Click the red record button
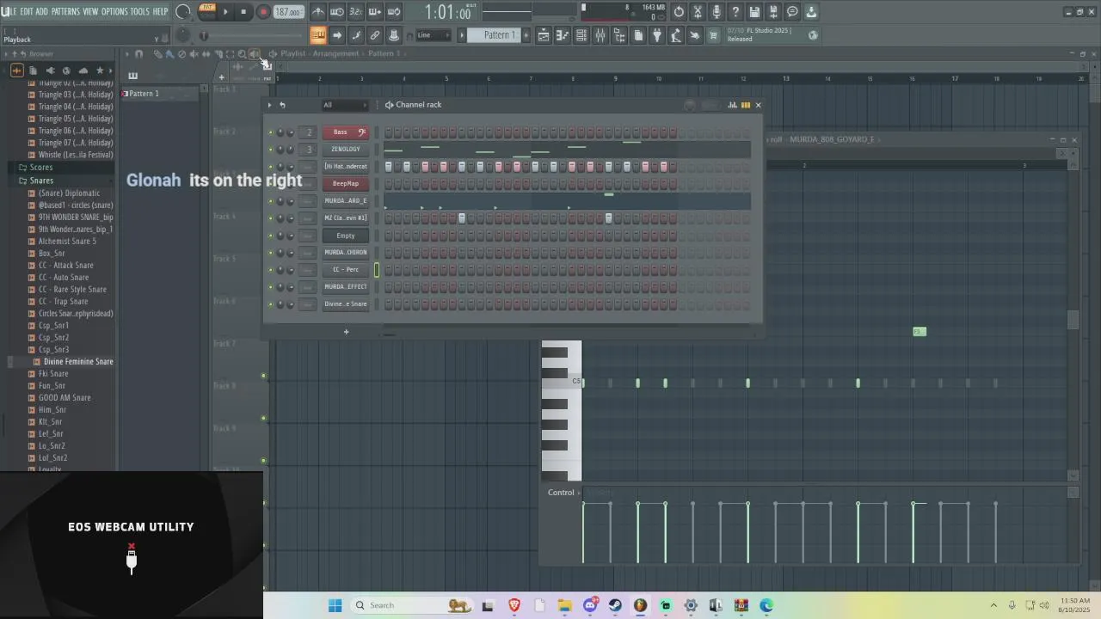 (x=263, y=12)
